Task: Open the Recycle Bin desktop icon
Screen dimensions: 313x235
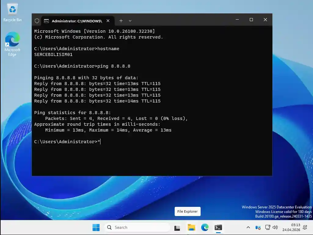Action: 13,13
